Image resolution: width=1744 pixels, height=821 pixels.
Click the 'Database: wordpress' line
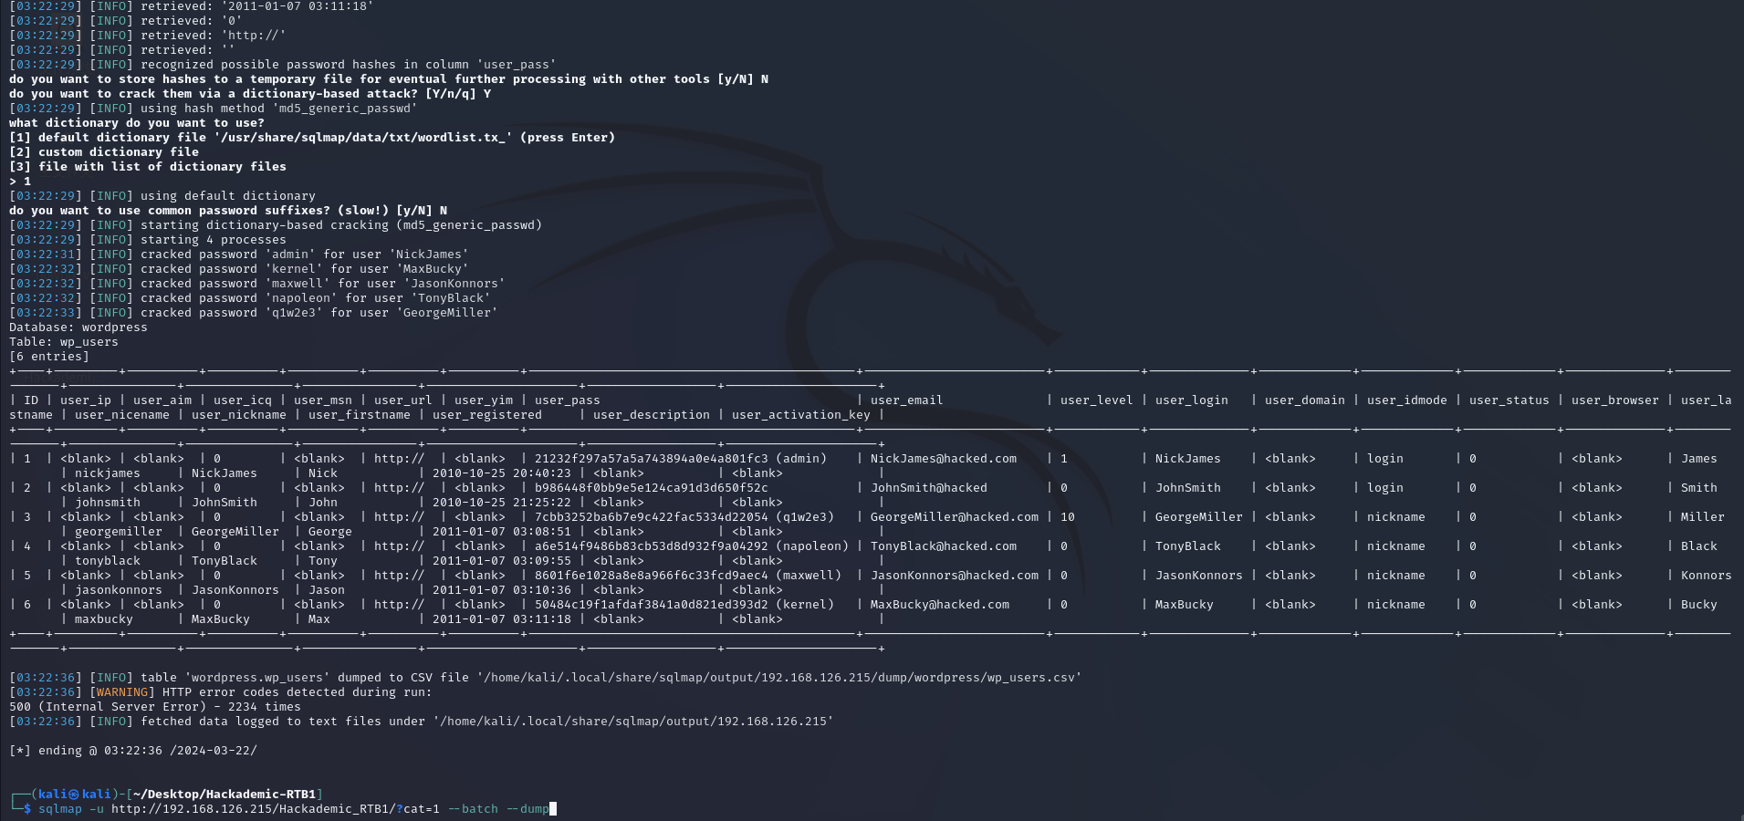point(78,327)
